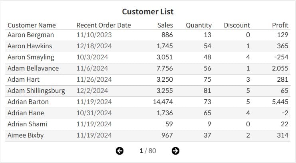The height and width of the screenshot is (163, 296).
Task: Go to the previous page arrow
Action: [x=119, y=150]
